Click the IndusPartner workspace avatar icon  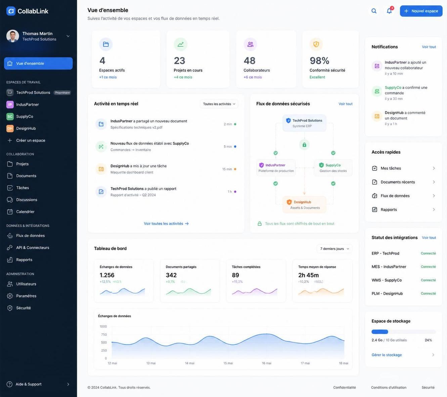tap(10, 105)
